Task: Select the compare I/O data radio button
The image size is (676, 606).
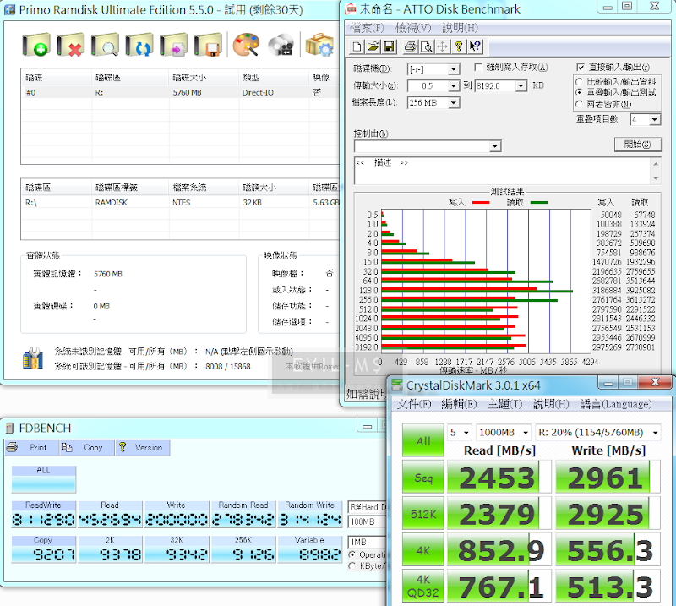Action: point(579,81)
